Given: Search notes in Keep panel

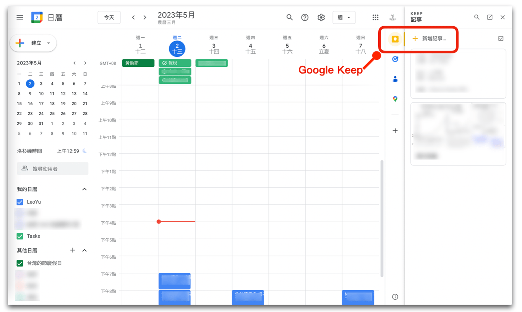Looking at the screenshot, I should 477,17.
